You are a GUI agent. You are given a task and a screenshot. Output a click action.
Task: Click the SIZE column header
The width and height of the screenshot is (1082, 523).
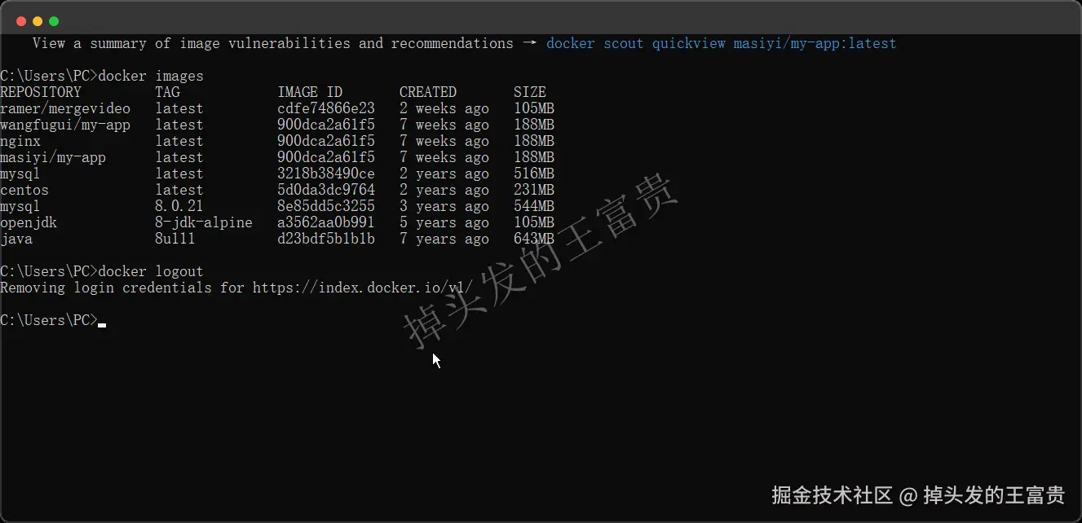click(530, 92)
